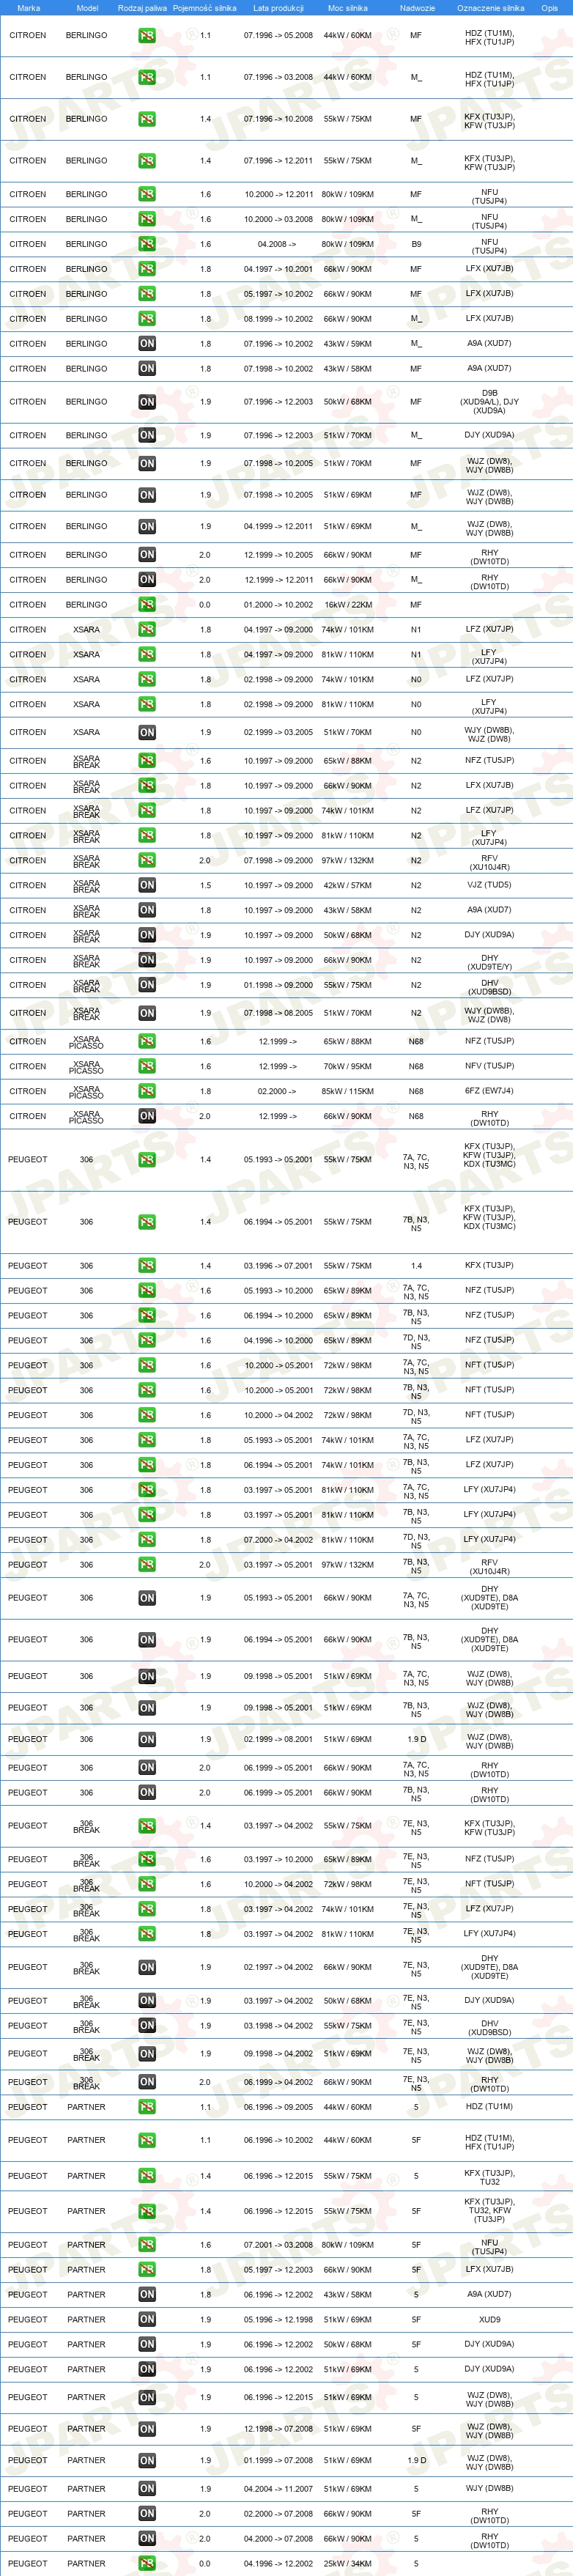Click the Oznaczenie silnika column header
Viewport: 573px width, 2576px height.
(x=490, y=8)
